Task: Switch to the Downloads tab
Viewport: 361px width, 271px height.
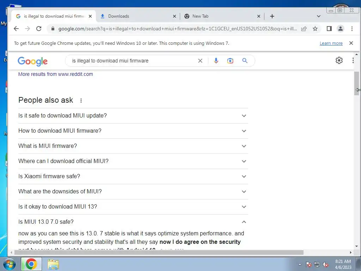Action: 138,16
